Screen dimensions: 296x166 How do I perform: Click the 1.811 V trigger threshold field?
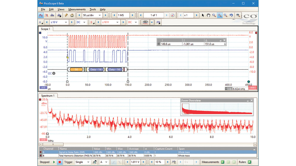coord(135,162)
